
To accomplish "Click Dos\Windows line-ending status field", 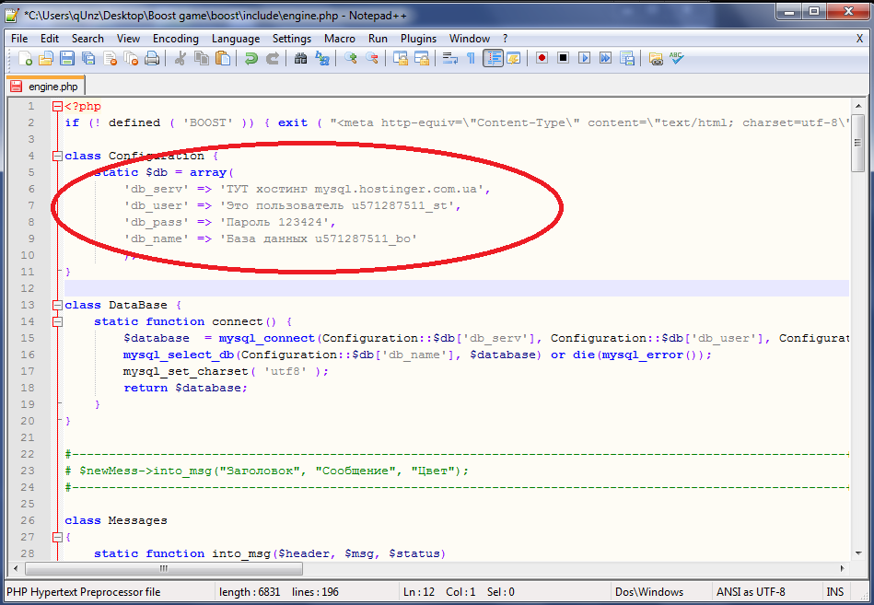I will coord(648,591).
